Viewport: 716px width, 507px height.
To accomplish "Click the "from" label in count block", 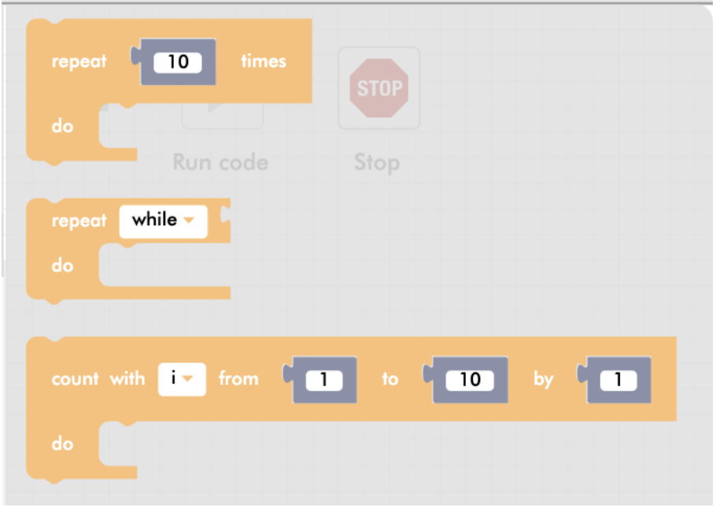I will (238, 379).
